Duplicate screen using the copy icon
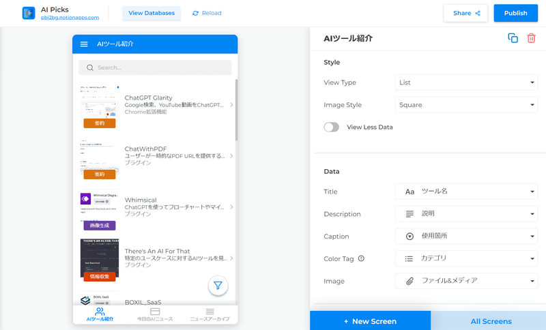 [513, 38]
